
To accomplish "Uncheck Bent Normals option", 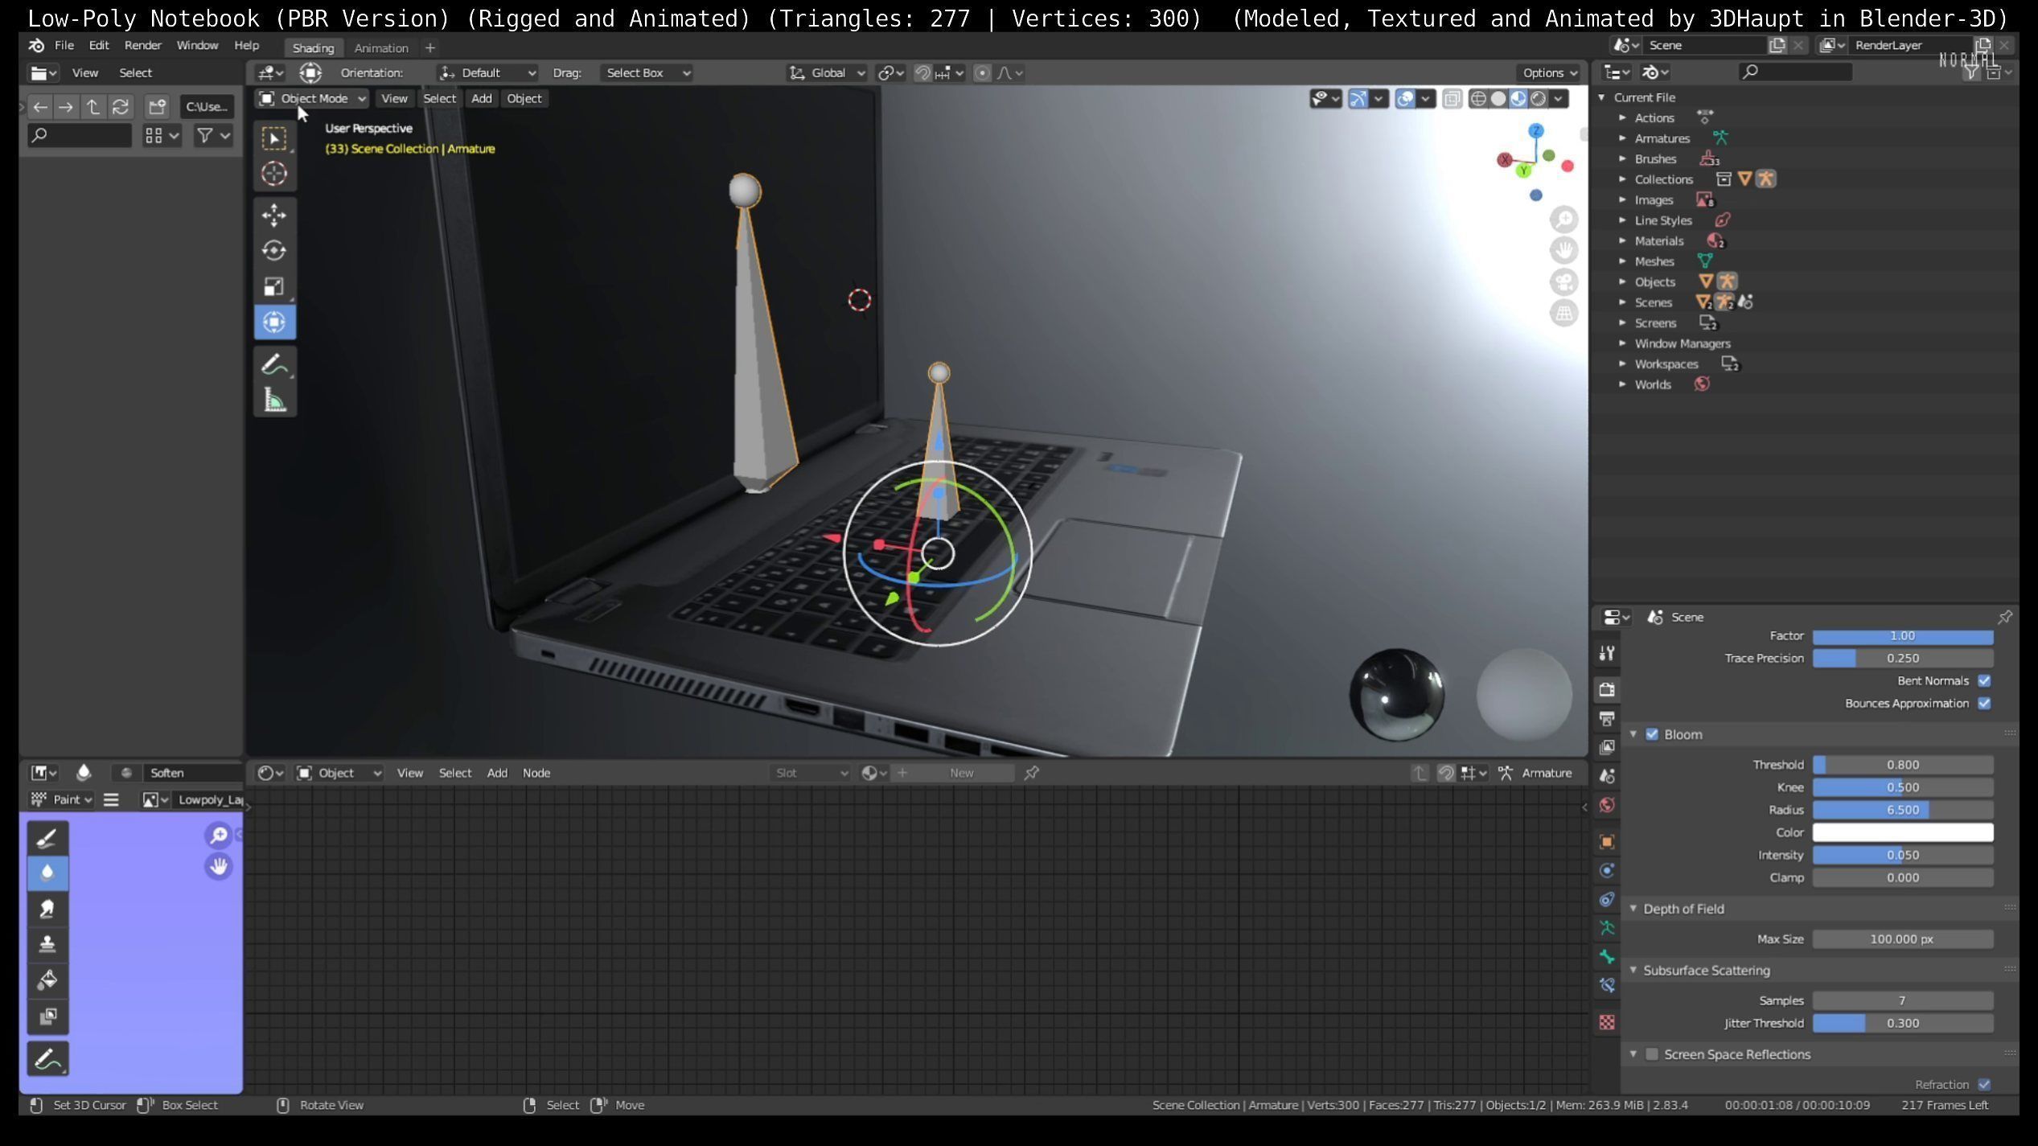I will 1984,681.
